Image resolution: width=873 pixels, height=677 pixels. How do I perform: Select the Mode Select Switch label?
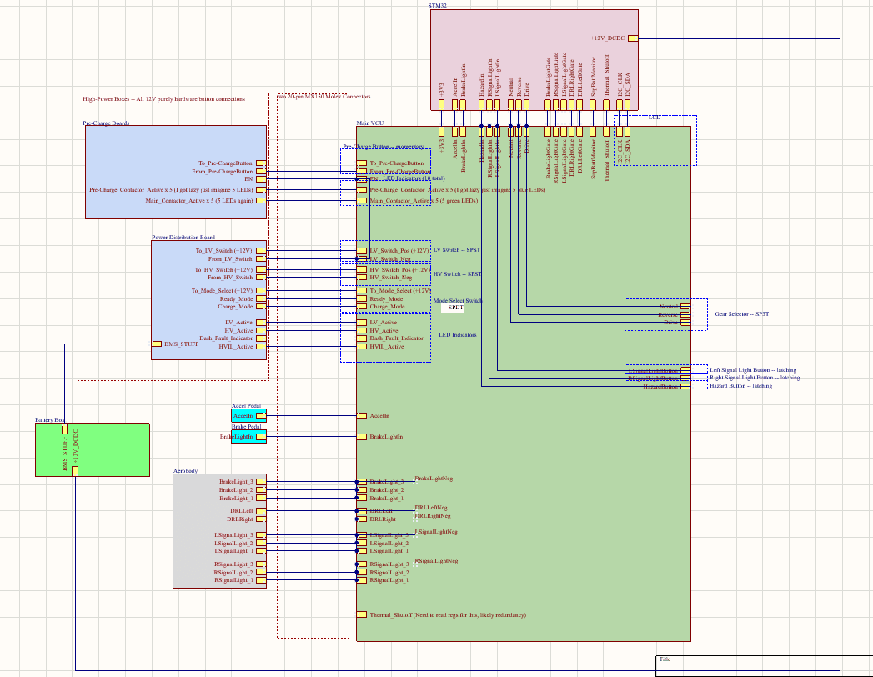coord(458,301)
